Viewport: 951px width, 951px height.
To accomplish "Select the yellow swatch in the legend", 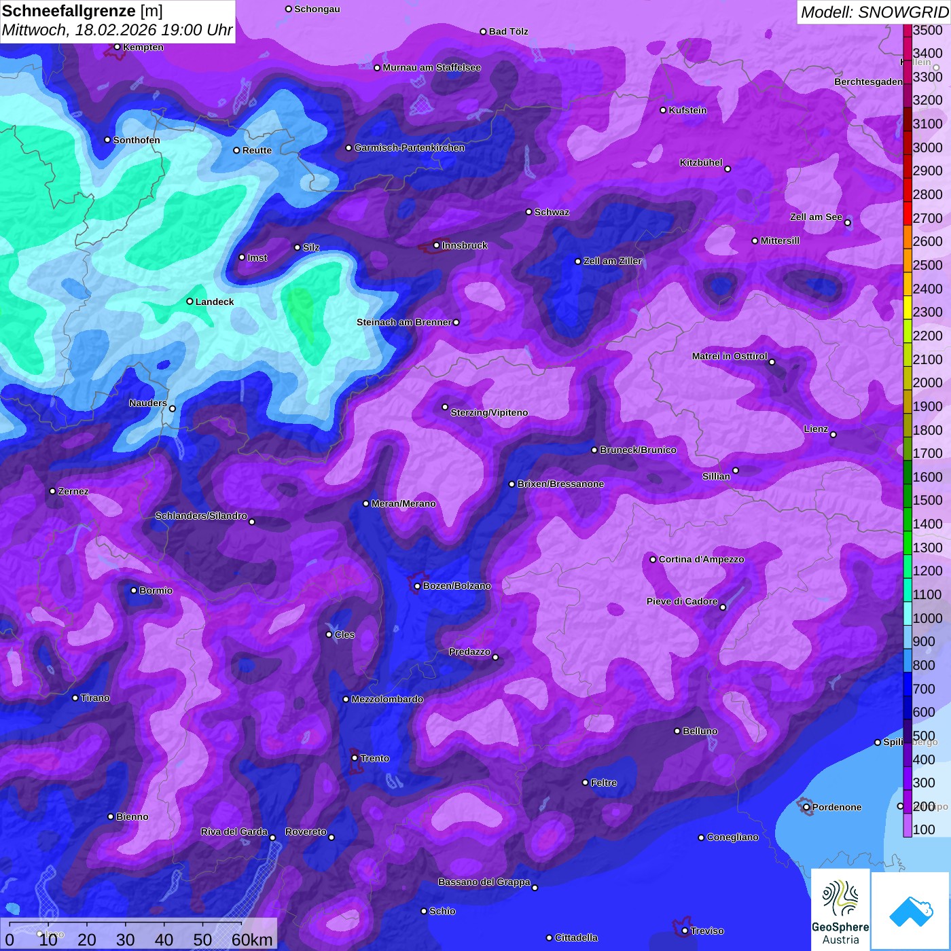I will (907, 307).
